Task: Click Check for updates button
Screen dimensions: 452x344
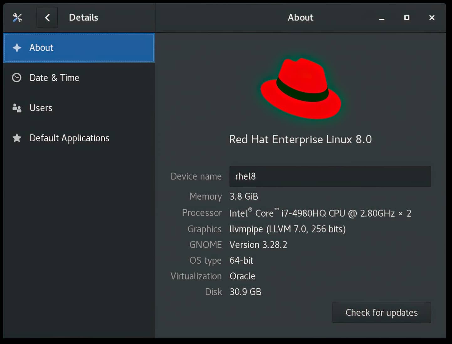Action: (x=381, y=313)
